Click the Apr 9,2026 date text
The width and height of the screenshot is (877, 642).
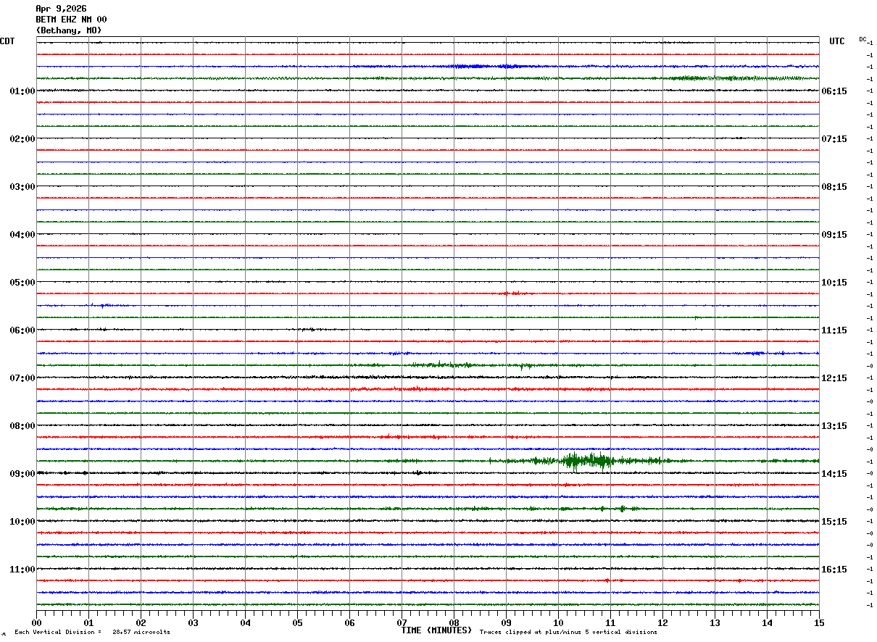click(61, 9)
